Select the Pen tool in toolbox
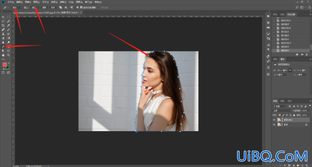The height and width of the screenshot is (167, 312). (3, 47)
